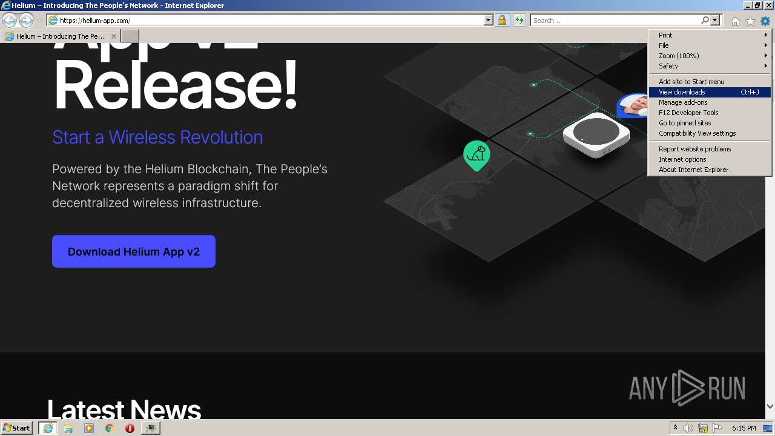Click the magnifier search icon
Image resolution: width=775 pixels, height=436 pixels.
(x=705, y=21)
